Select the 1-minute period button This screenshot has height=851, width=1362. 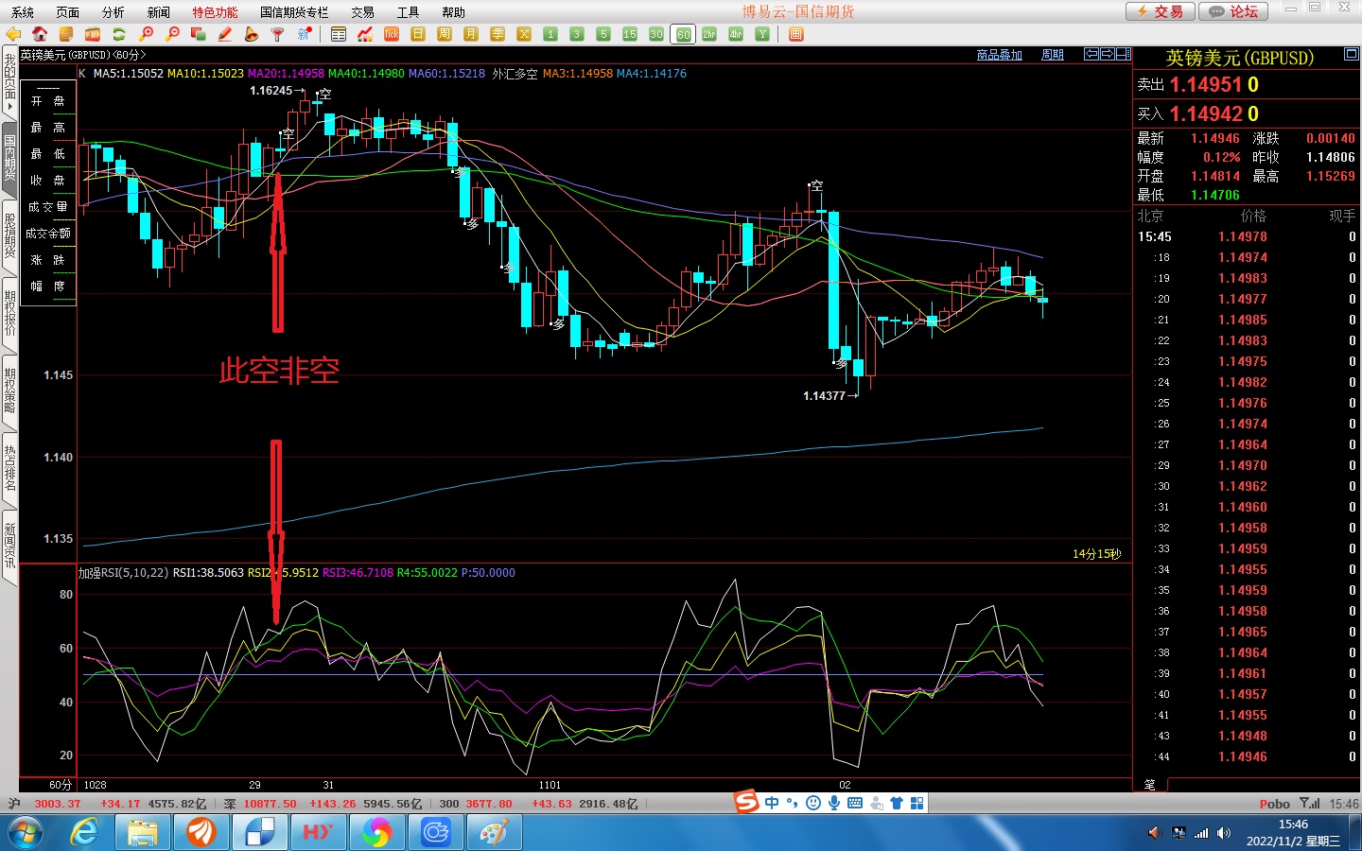click(x=550, y=34)
